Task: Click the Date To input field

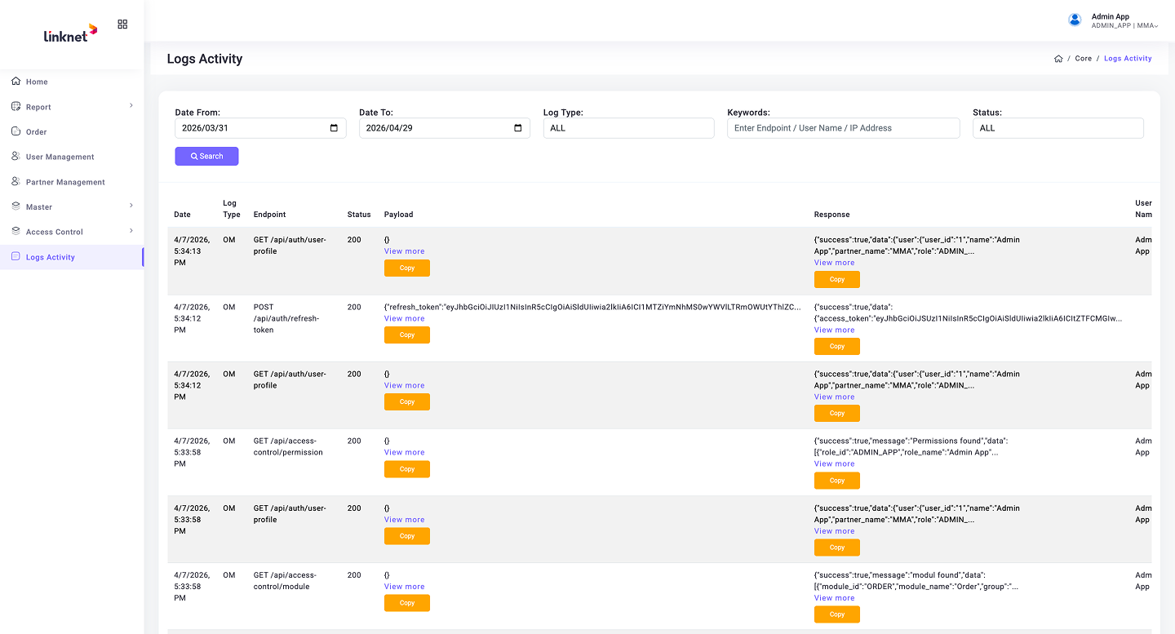Action: [445, 128]
